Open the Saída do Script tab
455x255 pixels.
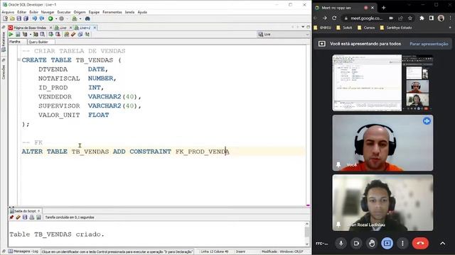25,211
